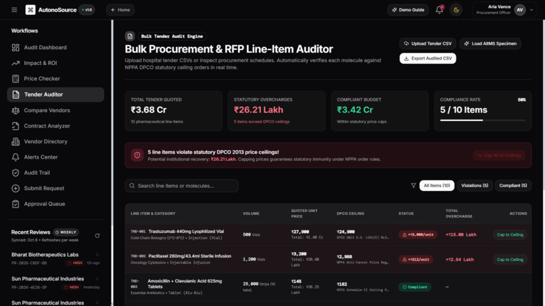Viewport: 545px width, 306px height.
Task: Open Contract Analyzer workflow
Action: coord(55,126)
